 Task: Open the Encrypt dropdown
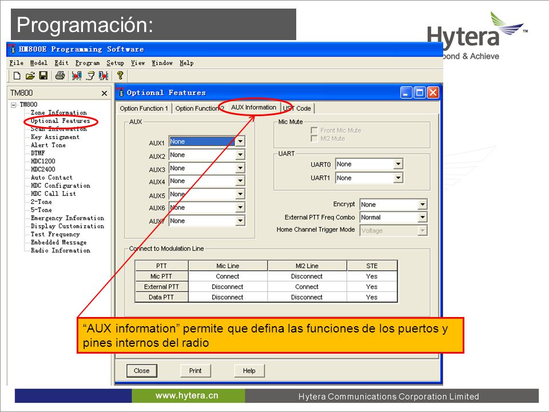(x=423, y=204)
